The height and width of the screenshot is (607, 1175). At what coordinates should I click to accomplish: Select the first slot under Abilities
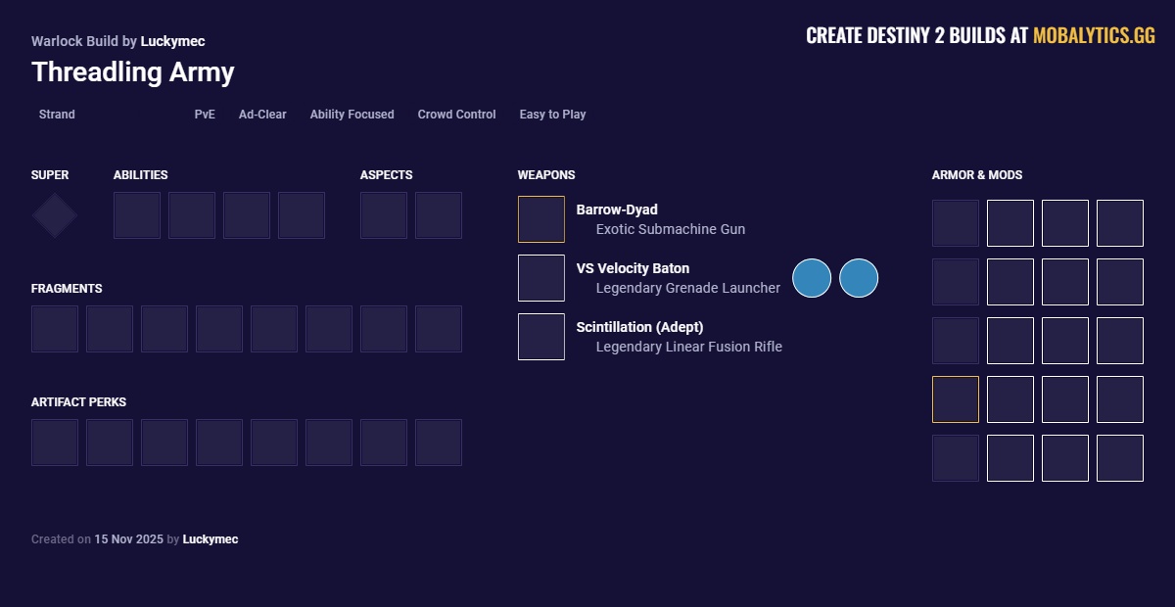[137, 215]
